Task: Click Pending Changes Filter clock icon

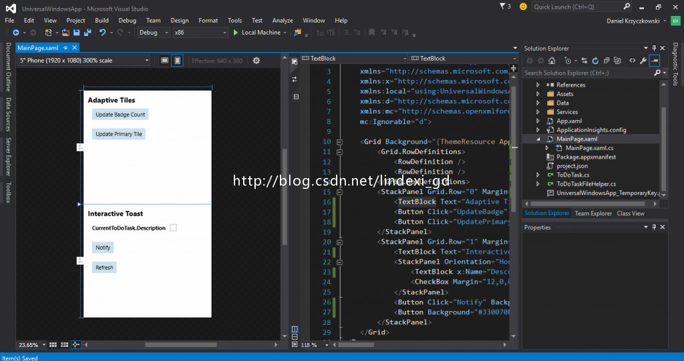Action: 568,61
